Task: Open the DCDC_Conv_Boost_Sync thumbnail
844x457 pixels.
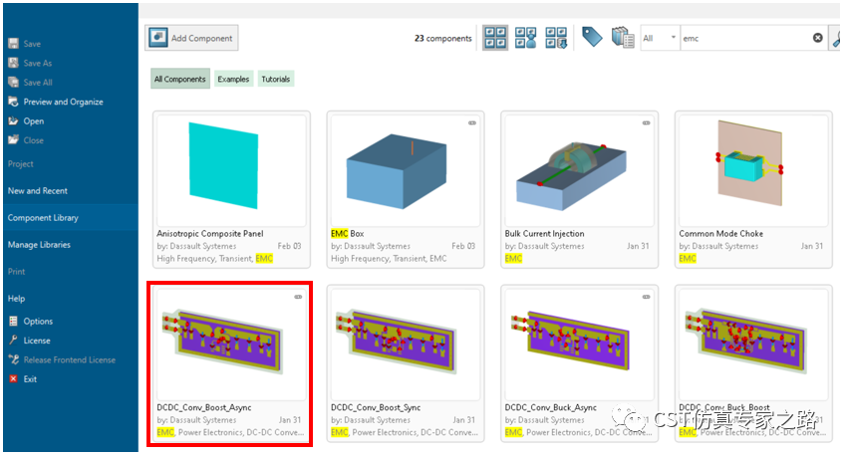Action: (x=406, y=344)
